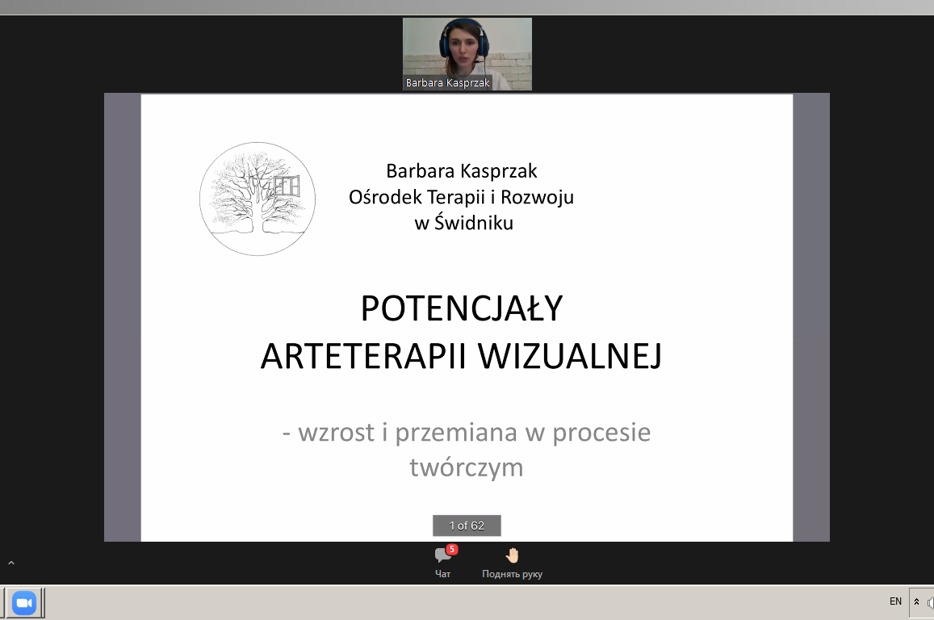Click the "1 of 62" slide counter
The width and height of the screenshot is (934, 620).
pyautogui.click(x=467, y=526)
